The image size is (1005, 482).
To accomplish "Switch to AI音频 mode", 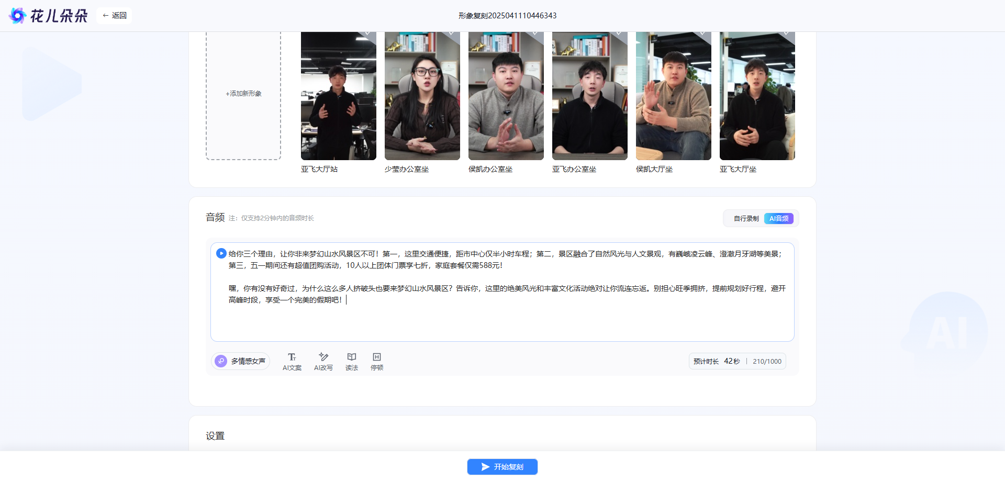I will [x=778, y=219].
